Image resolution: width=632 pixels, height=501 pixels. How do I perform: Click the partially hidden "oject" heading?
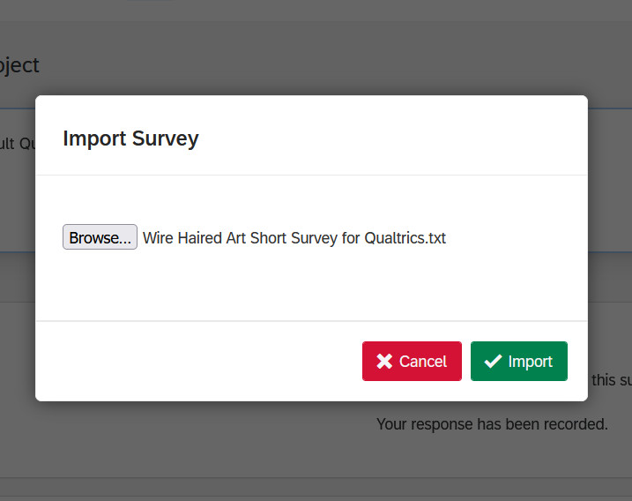pyautogui.click(x=19, y=65)
